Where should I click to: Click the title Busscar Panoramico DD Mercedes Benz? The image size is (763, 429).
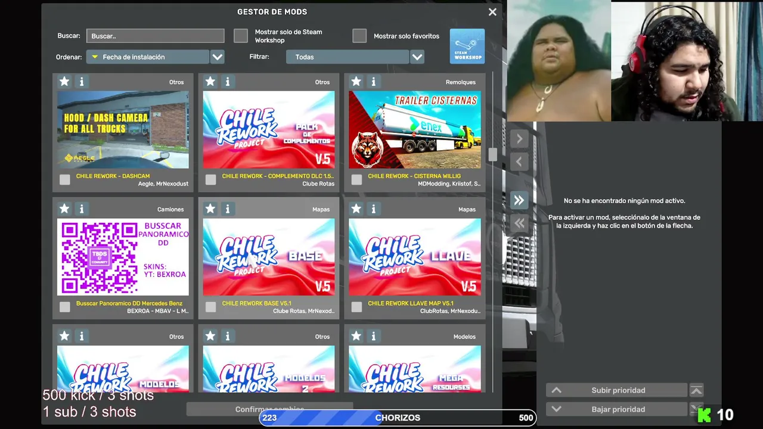point(129,303)
